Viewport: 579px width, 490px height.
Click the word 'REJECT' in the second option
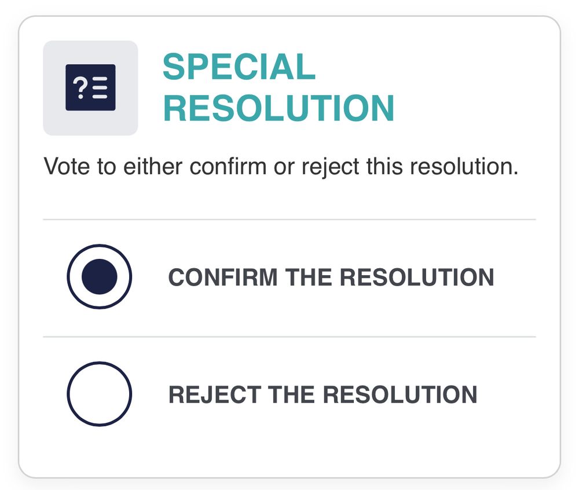pos(215,395)
